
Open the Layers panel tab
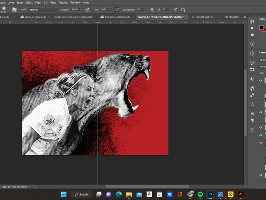262,52
